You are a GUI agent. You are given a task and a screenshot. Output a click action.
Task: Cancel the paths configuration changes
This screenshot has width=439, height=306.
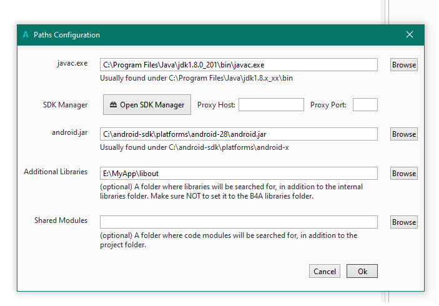pyautogui.click(x=325, y=271)
